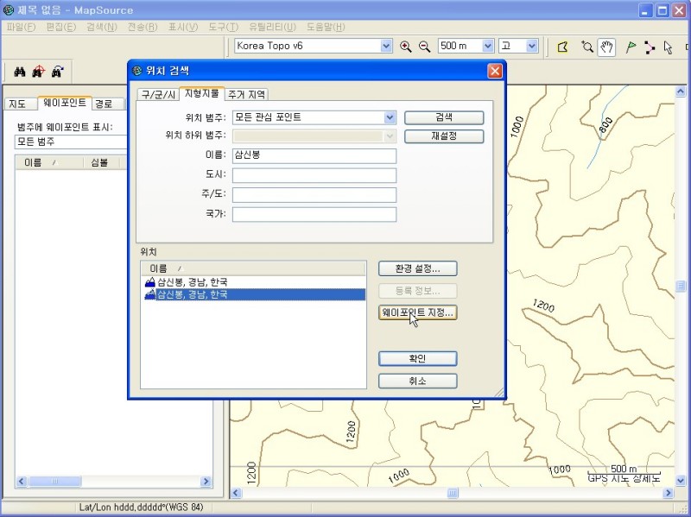Click the find nearest places binoculars icon

(38, 72)
